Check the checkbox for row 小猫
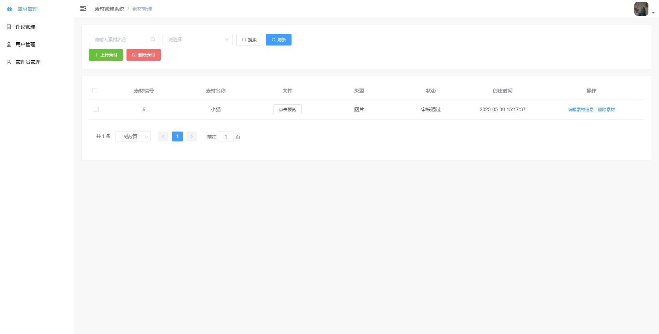The height and width of the screenshot is (334, 659). coord(96,109)
